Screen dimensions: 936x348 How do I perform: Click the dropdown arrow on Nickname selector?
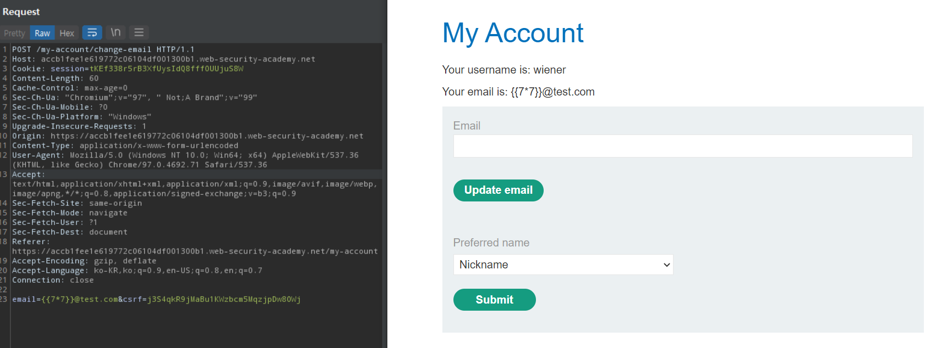click(x=666, y=265)
